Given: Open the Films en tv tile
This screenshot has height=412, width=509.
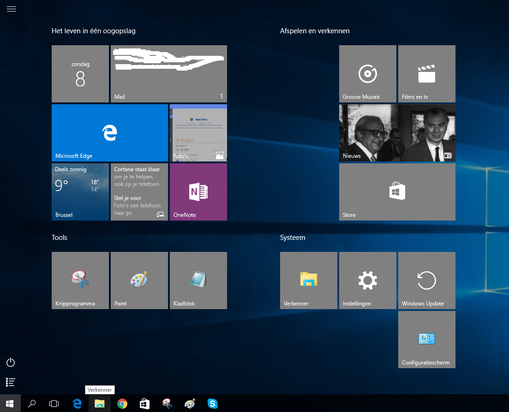Looking at the screenshot, I should point(427,74).
